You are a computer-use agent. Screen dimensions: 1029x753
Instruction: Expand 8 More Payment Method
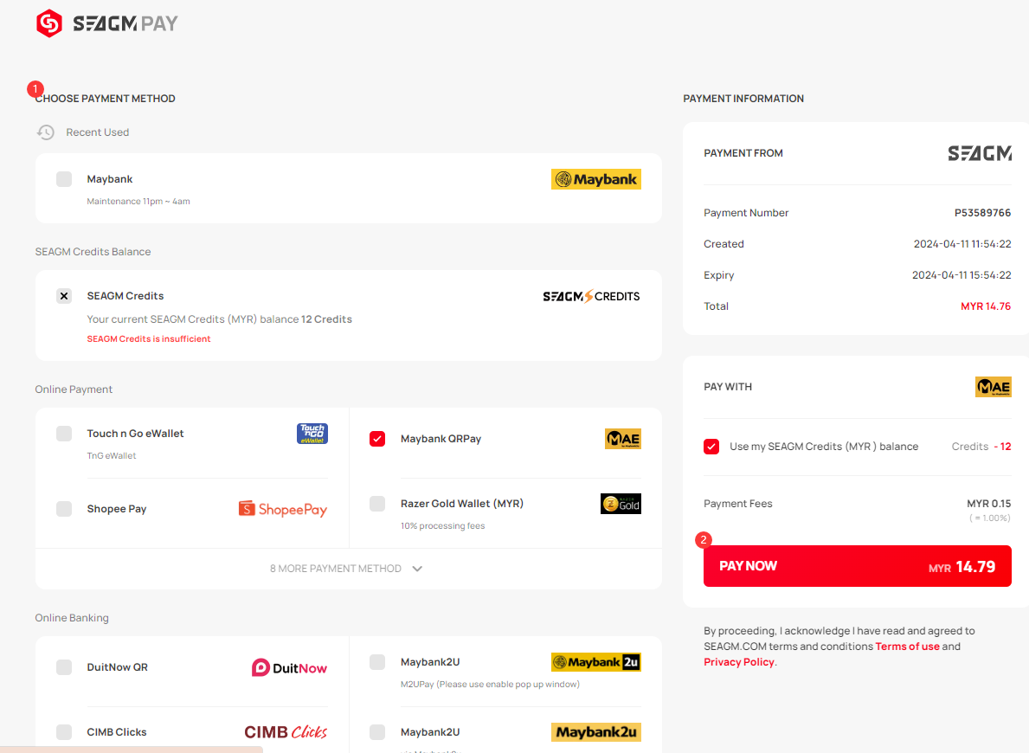point(348,569)
